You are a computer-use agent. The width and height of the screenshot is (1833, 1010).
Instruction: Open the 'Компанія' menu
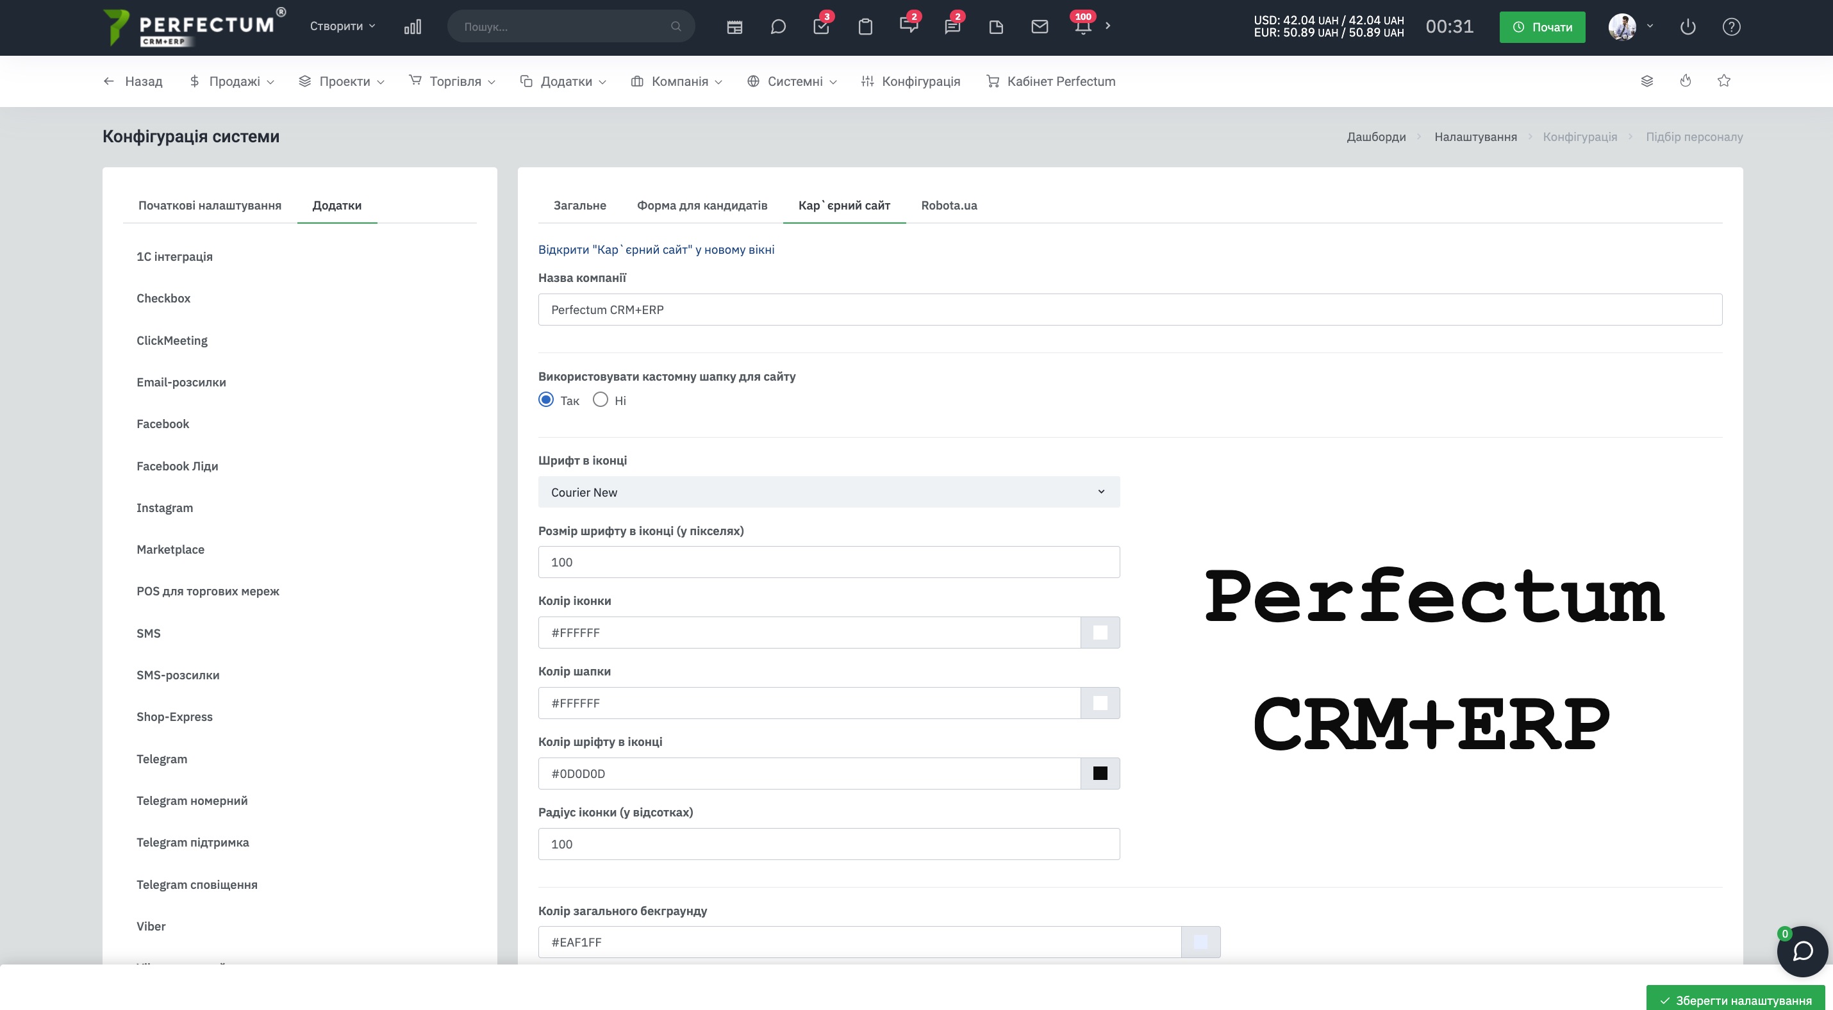677,81
